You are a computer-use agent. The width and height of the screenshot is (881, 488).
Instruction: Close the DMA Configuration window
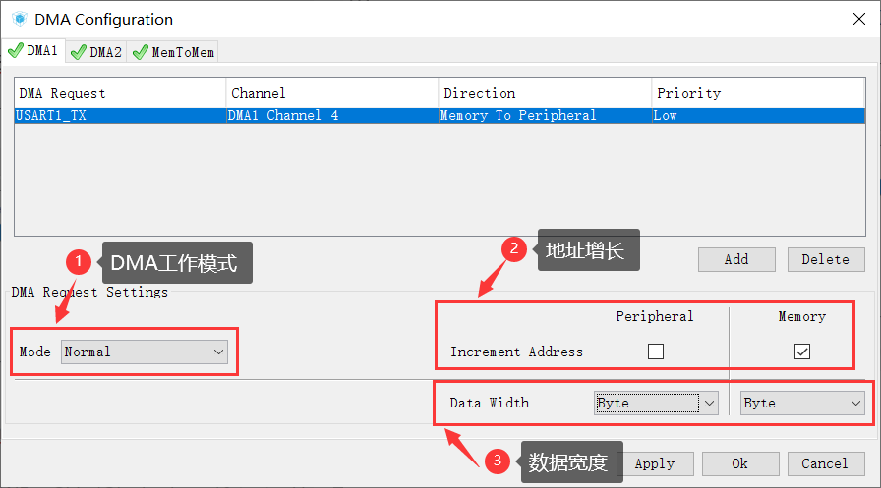859,19
